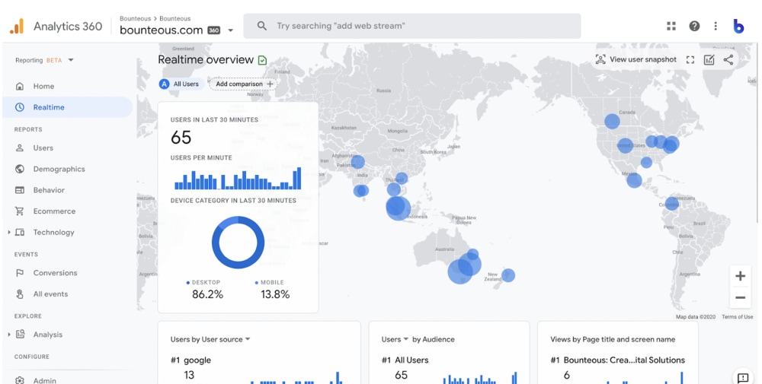
Task: Open the customize report chart-edit icon
Action: pyautogui.click(x=709, y=59)
